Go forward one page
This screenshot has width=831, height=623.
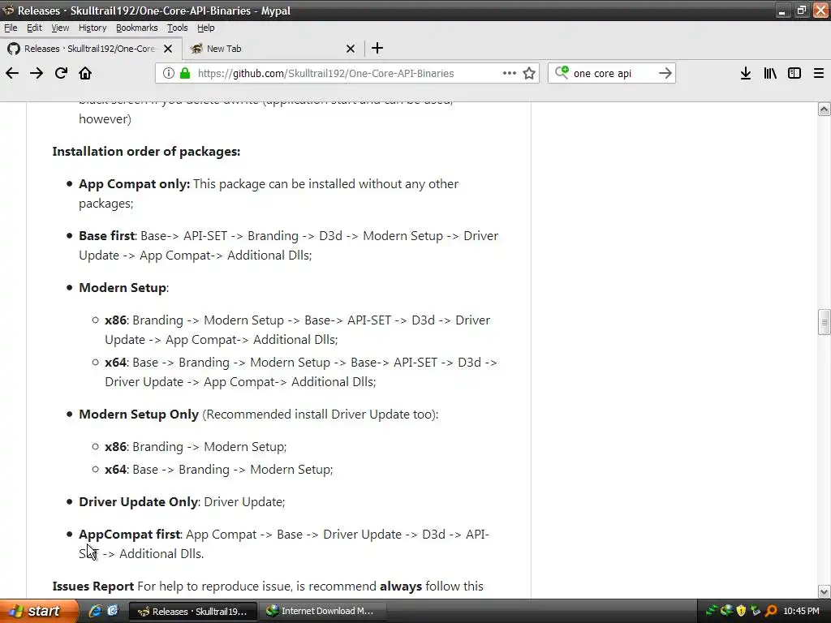coord(37,73)
